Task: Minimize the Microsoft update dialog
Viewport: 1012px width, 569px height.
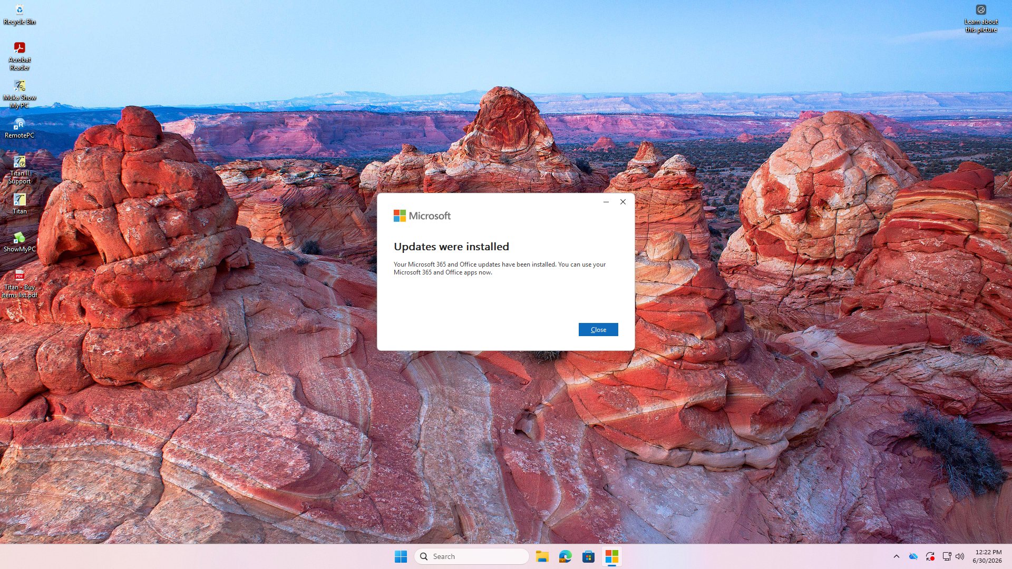Action: (x=606, y=202)
